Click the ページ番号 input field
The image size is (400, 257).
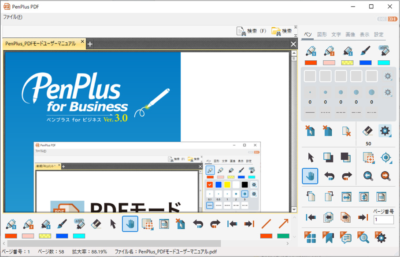click(383, 220)
